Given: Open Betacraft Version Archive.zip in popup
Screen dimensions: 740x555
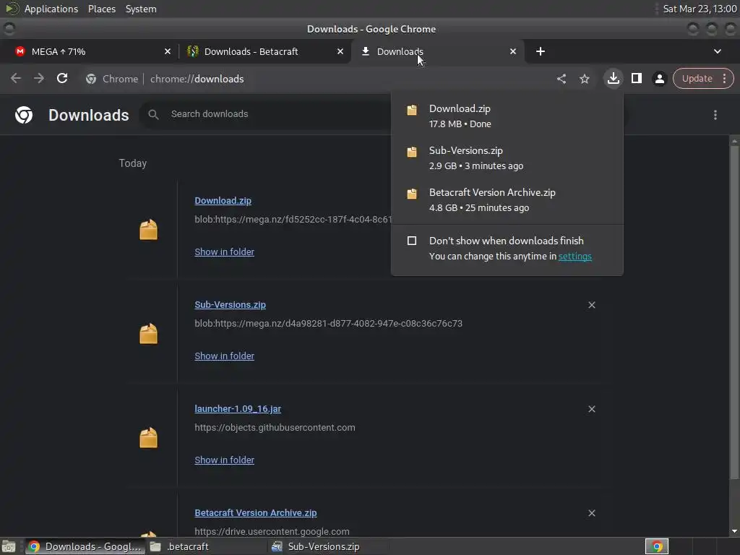Looking at the screenshot, I should (x=507, y=200).
